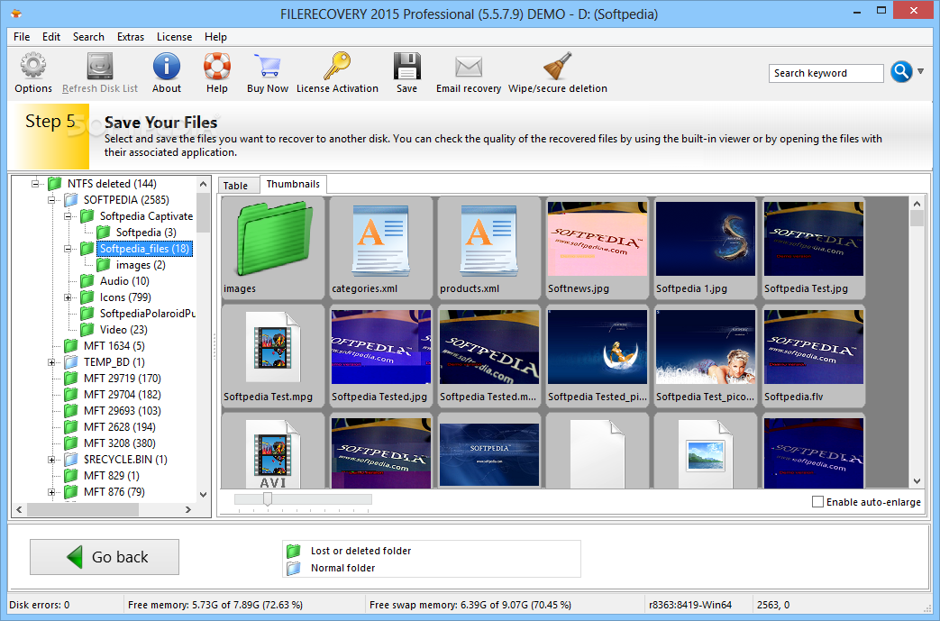Select MFT 2628 (194) folder
This screenshot has width=940, height=621.
point(119,427)
